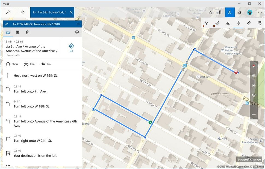Viewport: 265px width, 169px height.
Task: Clear the destination with the X in search box
Action: coord(70,12)
